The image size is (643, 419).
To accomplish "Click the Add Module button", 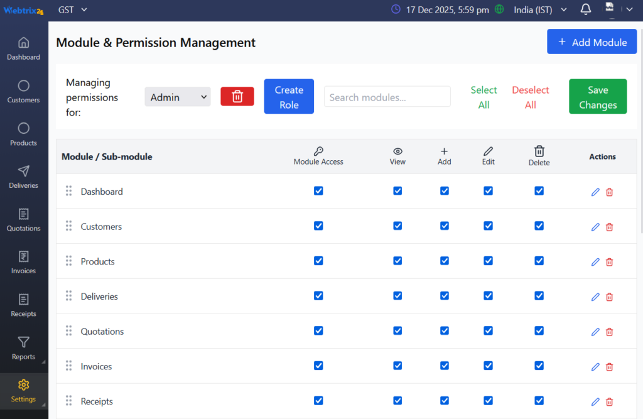I will click(592, 41).
